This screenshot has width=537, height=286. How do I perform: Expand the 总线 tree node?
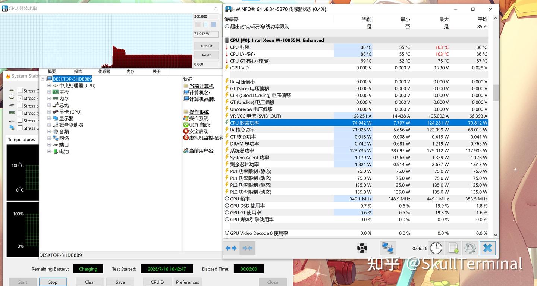pyautogui.click(x=49, y=105)
